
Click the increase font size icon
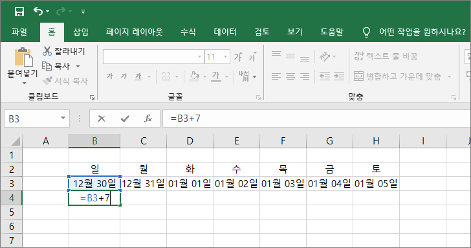pyautogui.click(x=239, y=56)
